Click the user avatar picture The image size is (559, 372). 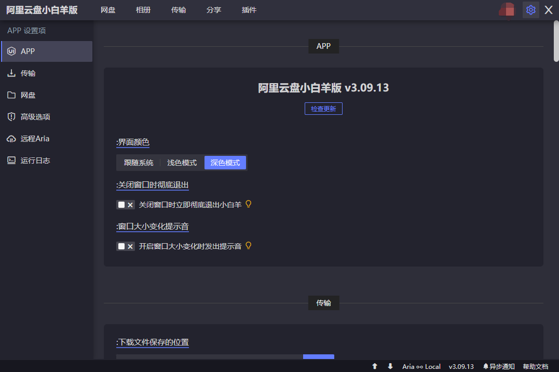pos(507,10)
